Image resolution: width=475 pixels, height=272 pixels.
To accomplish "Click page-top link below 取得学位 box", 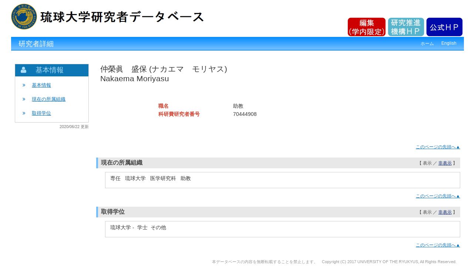I will 438,245.
